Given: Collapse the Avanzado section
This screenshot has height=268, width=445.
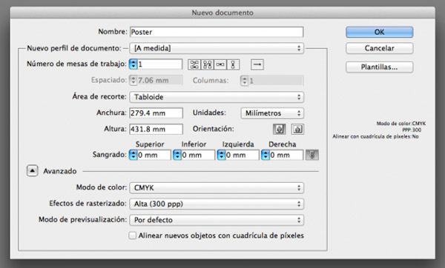Looking at the screenshot, I should click(33, 171).
